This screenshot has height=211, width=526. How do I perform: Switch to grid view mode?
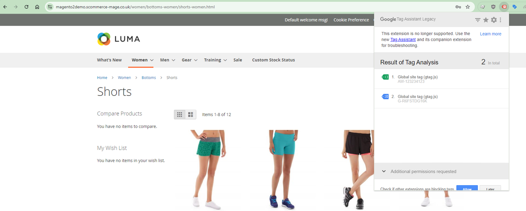pos(179,114)
